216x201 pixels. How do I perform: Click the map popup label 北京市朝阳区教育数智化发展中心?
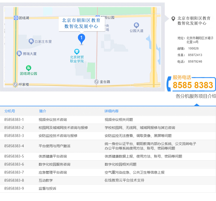[81, 23]
